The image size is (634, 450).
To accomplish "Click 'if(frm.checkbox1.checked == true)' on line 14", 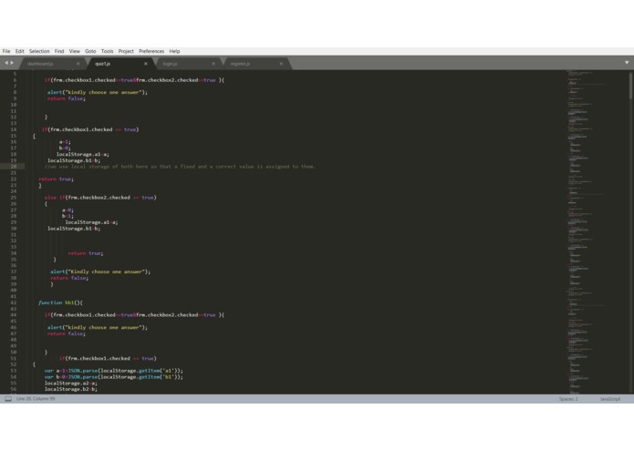I will pos(90,129).
